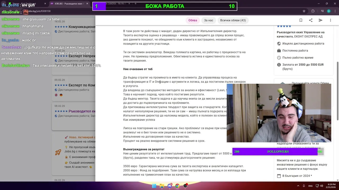This screenshot has height=190, width=339.
Task: Click the company rating stars in sidebar
Action: tap(284, 26)
